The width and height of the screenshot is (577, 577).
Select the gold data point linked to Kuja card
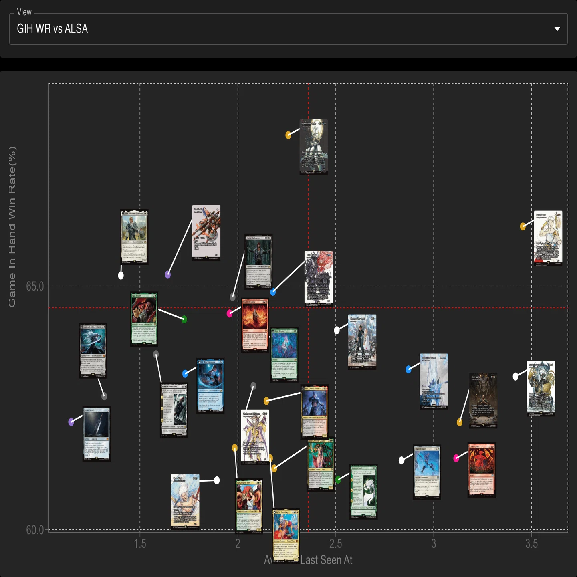point(266,401)
